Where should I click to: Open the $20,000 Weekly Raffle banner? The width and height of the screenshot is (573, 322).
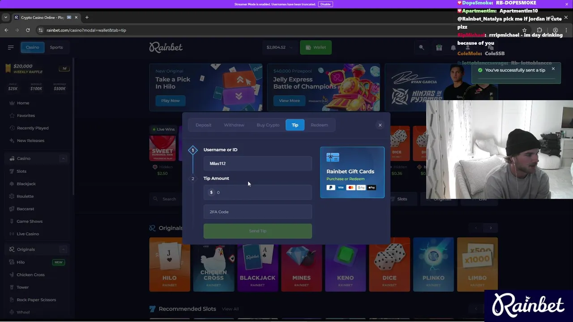tap(37, 68)
